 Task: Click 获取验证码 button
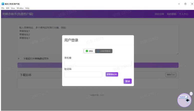(112, 74)
